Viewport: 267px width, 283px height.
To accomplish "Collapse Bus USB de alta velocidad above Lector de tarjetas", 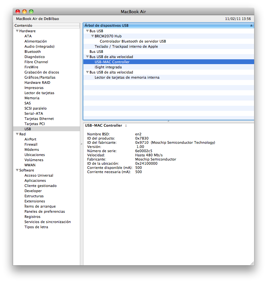I will tap(88, 72).
